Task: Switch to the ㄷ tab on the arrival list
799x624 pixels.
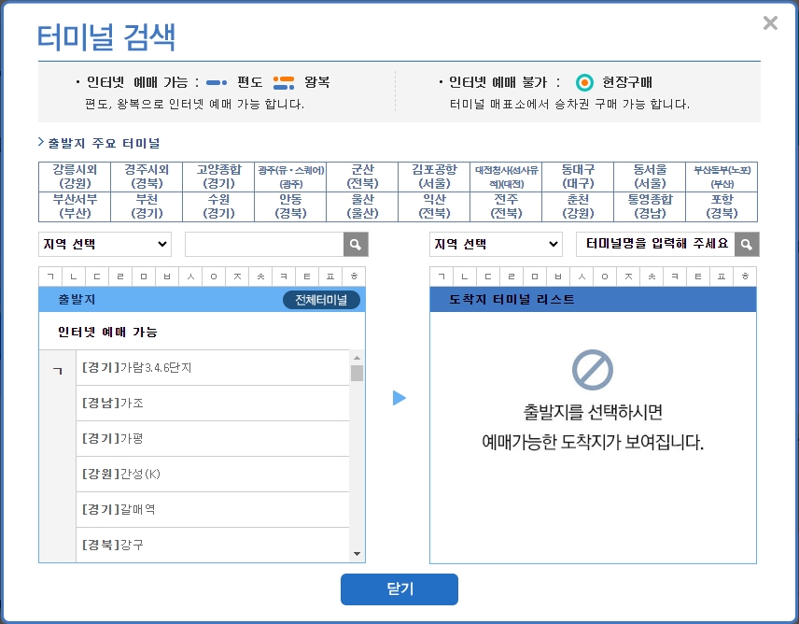Action: point(491,276)
